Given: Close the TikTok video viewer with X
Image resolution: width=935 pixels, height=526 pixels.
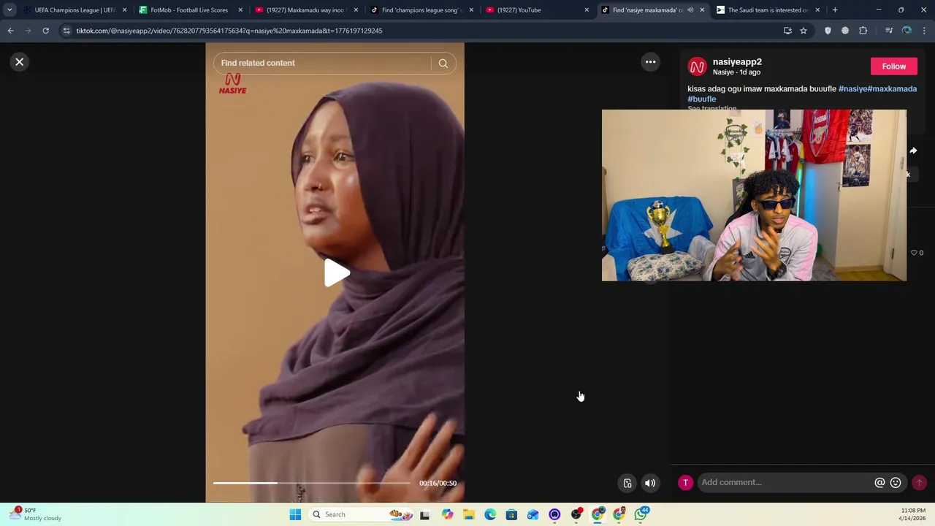Looking at the screenshot, I should 20,62.
